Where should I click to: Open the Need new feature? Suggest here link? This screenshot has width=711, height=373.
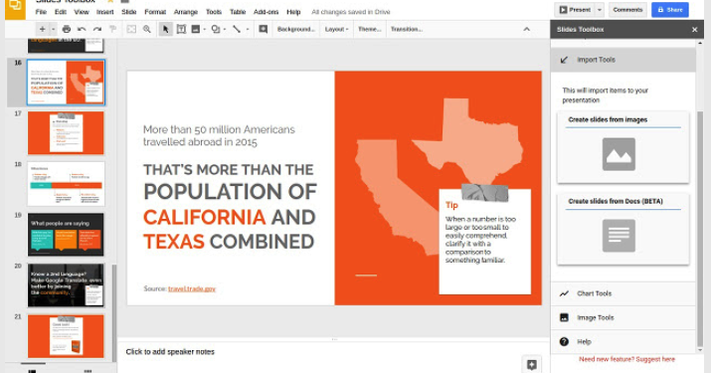pos(626,359)
